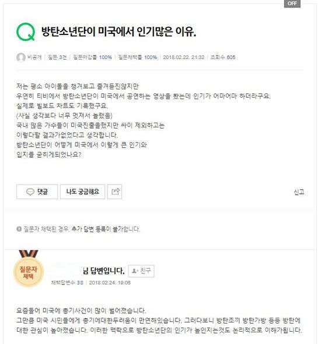Click the 신고 report link

tap(299, 192)
